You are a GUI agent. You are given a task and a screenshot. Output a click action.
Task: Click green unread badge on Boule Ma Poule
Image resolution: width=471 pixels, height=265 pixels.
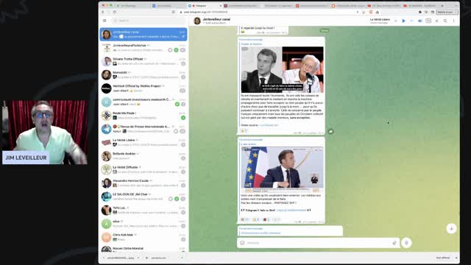[183, 118]
